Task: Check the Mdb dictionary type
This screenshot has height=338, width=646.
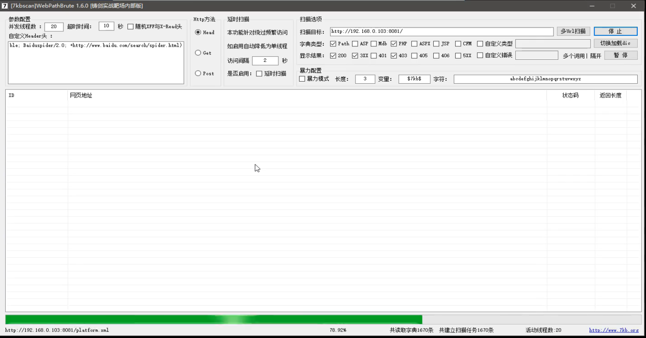Action: pyautogui.click(x=373, y=44)
